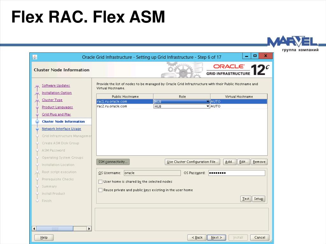Viewport: 326px width, 244px height.
Task: Click the Next button
Action: pyautogui.click(x=216, y=237)
